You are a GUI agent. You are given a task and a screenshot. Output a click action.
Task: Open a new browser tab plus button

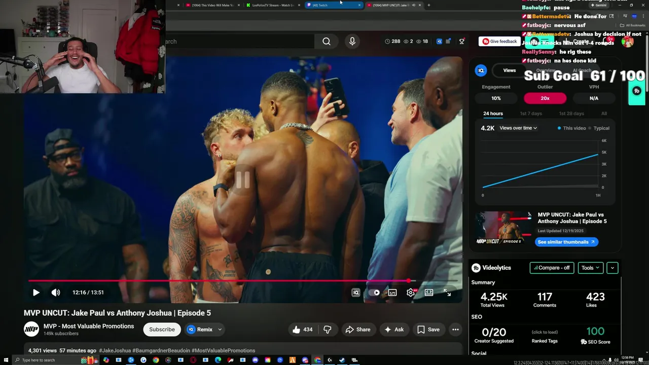[x=428, y=5]
